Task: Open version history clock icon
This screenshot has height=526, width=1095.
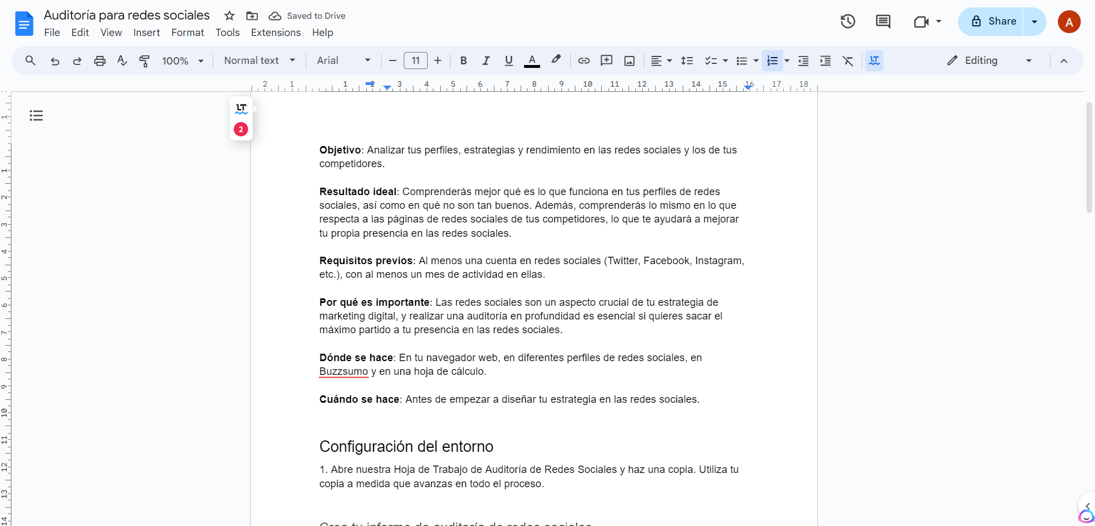Action: click(847, 22)
